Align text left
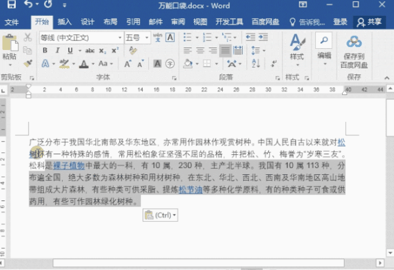This screenshot has height=270, width=394. [187, 51]
